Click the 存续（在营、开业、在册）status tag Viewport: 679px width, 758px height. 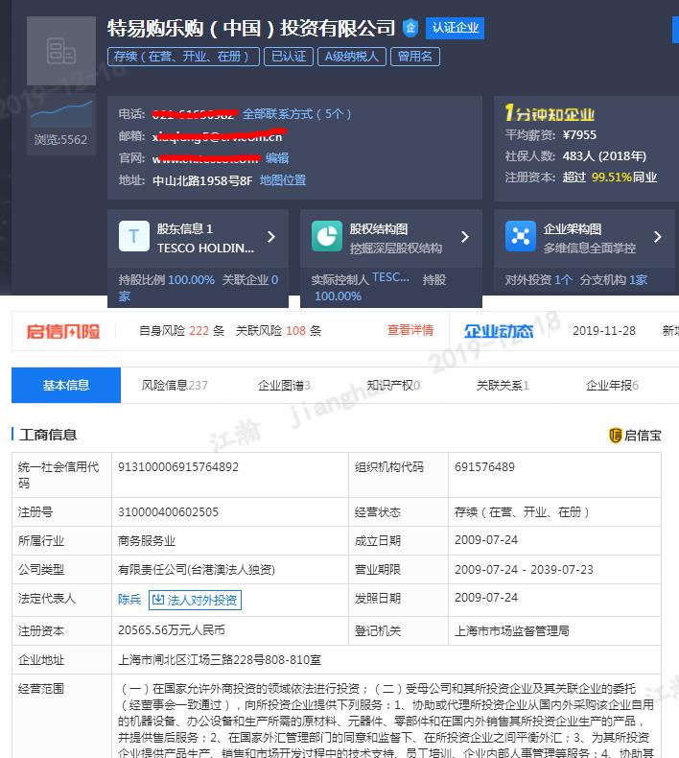coord(183,57)
